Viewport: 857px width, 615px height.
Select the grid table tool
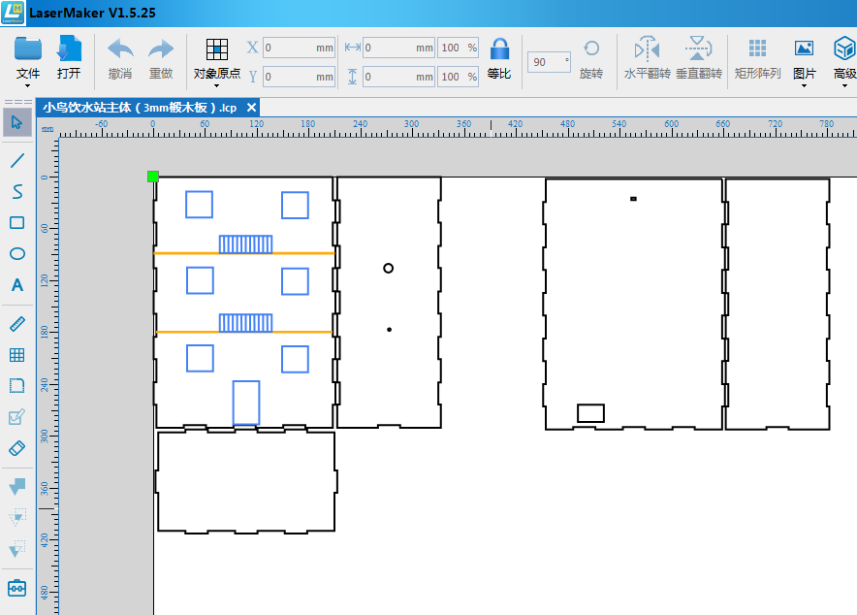[x=16, y=355]
